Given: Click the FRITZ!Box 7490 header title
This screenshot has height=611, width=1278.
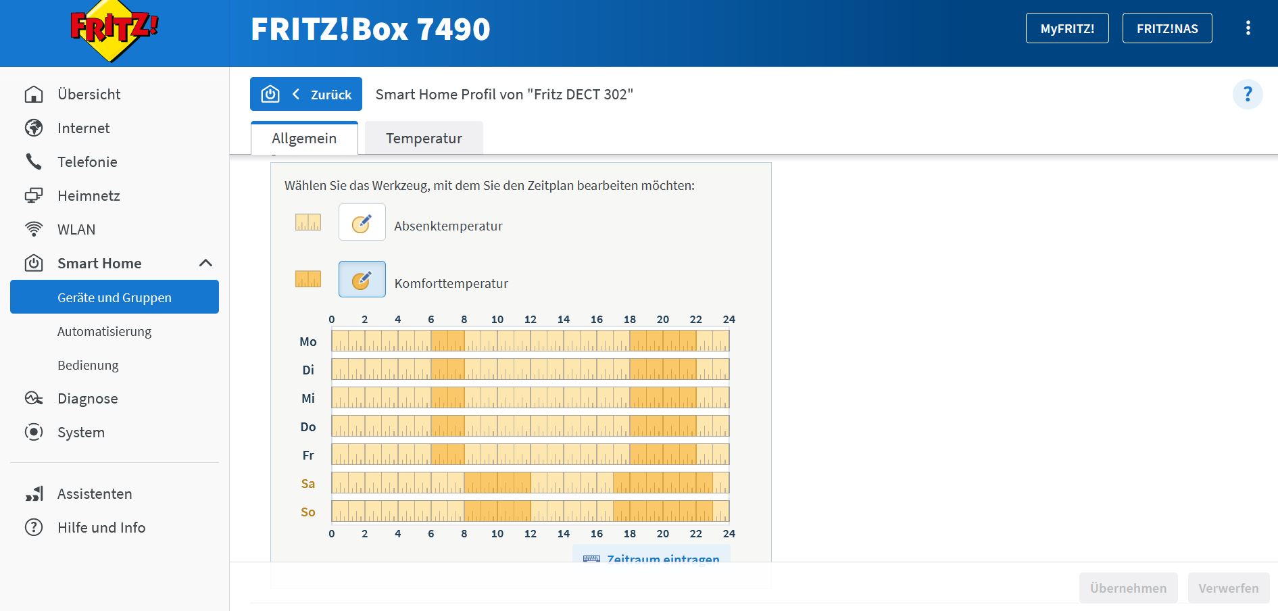Looking at the screenshot, I should tap(370, 29).
